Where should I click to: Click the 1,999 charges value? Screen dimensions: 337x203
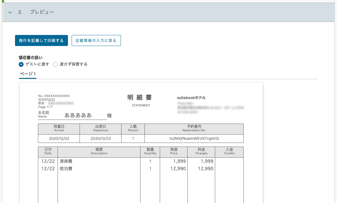[207, 161]
